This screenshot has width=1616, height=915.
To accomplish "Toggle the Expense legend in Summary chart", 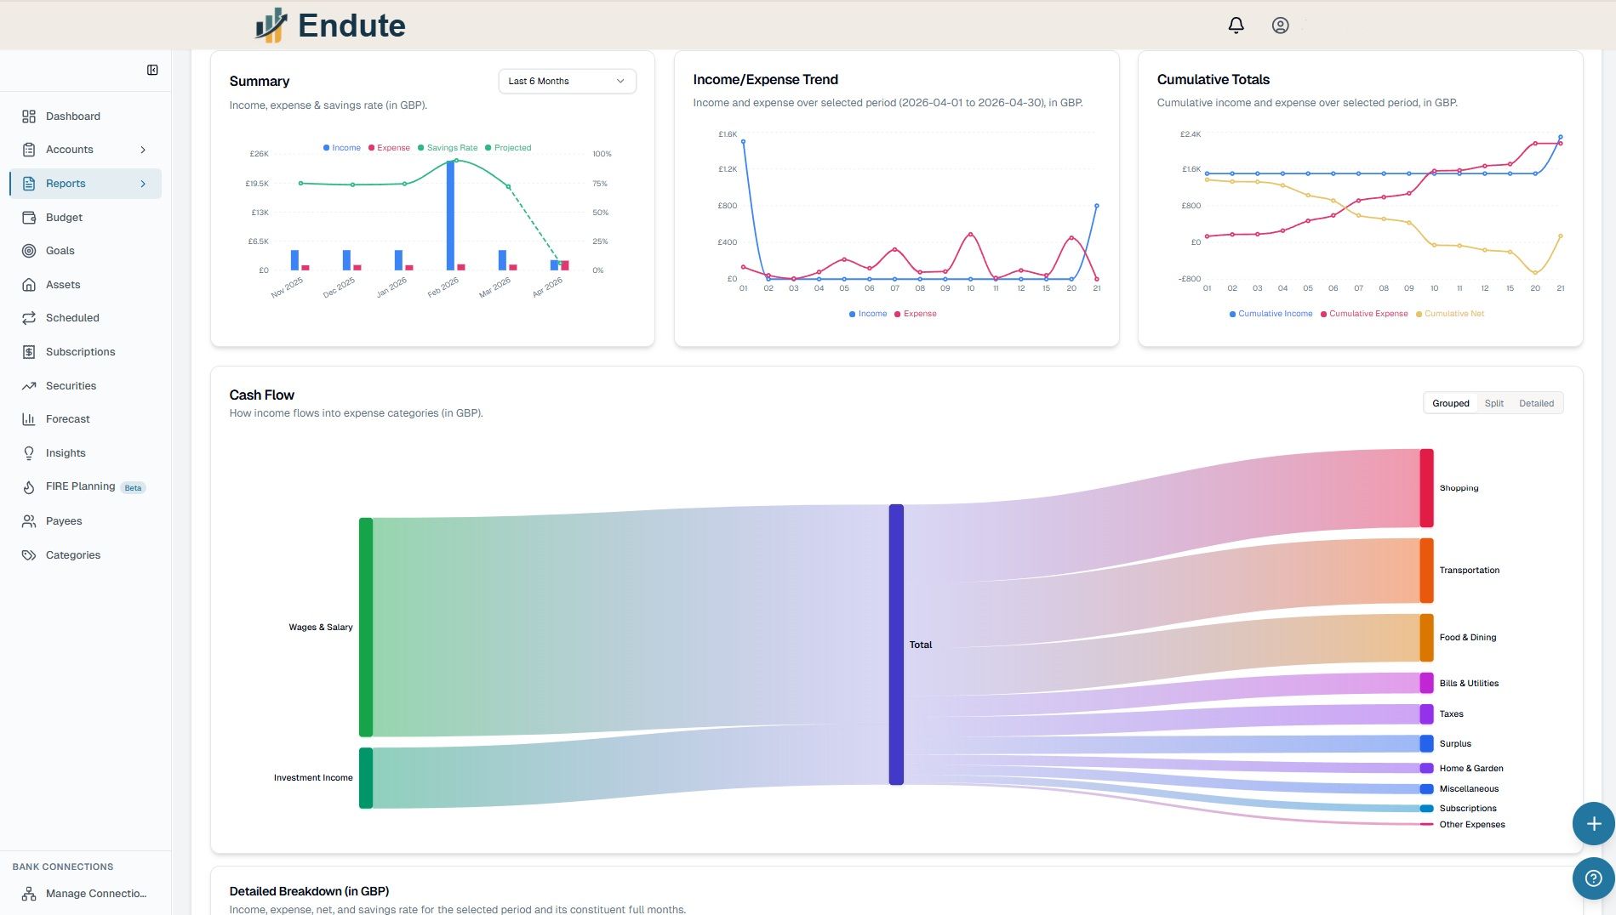I will click(x=389, y=148).
